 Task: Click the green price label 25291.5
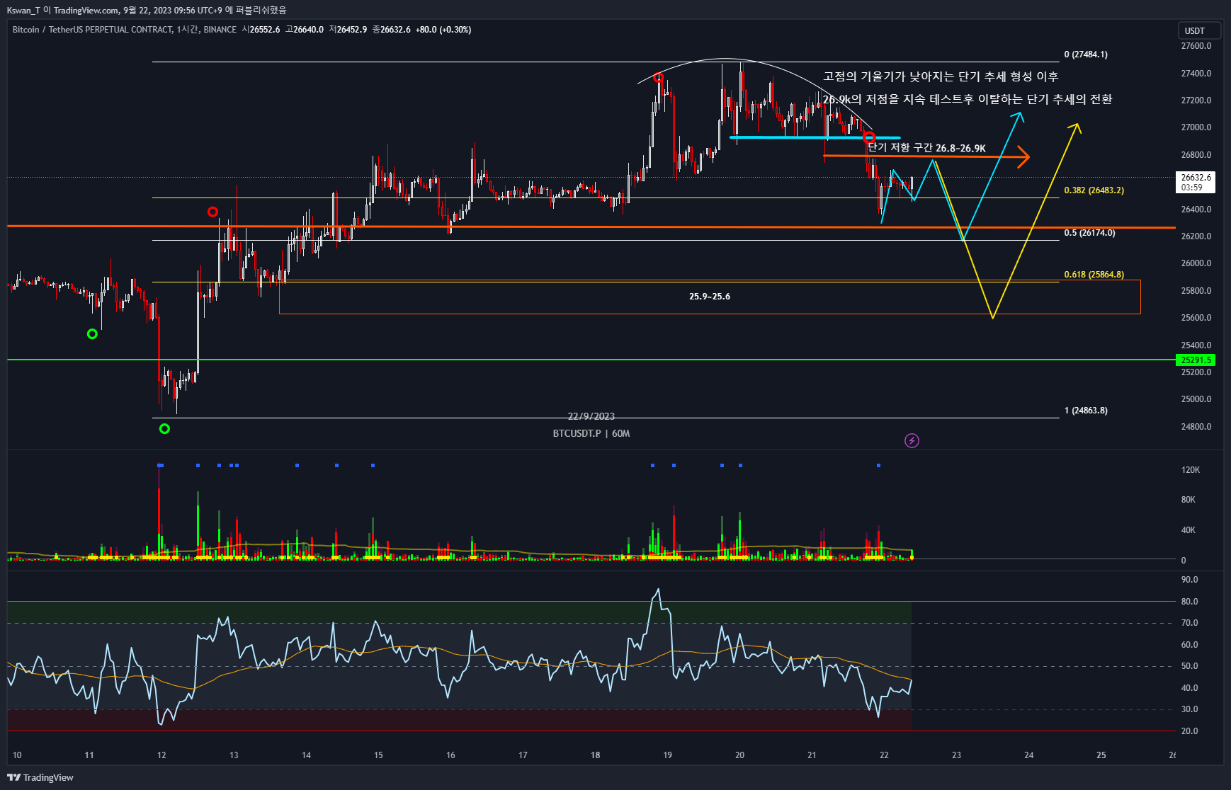[x=1196, y=360]
